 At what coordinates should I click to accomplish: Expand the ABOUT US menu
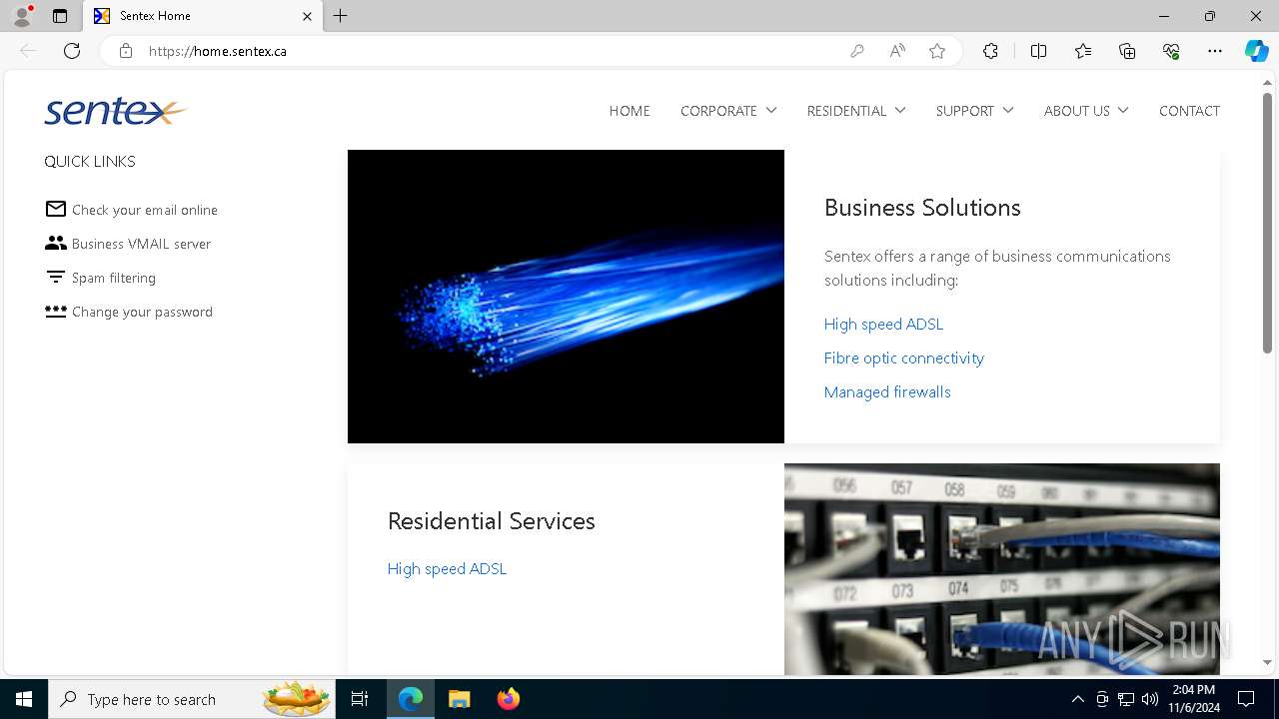pos(1086,111)
